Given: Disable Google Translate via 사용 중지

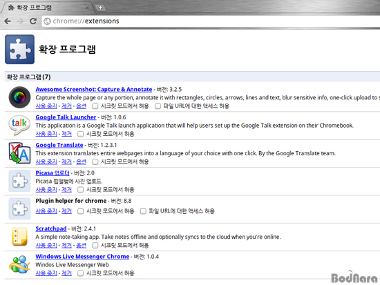Looking at the screenshot, I should (x=46, y=161).
